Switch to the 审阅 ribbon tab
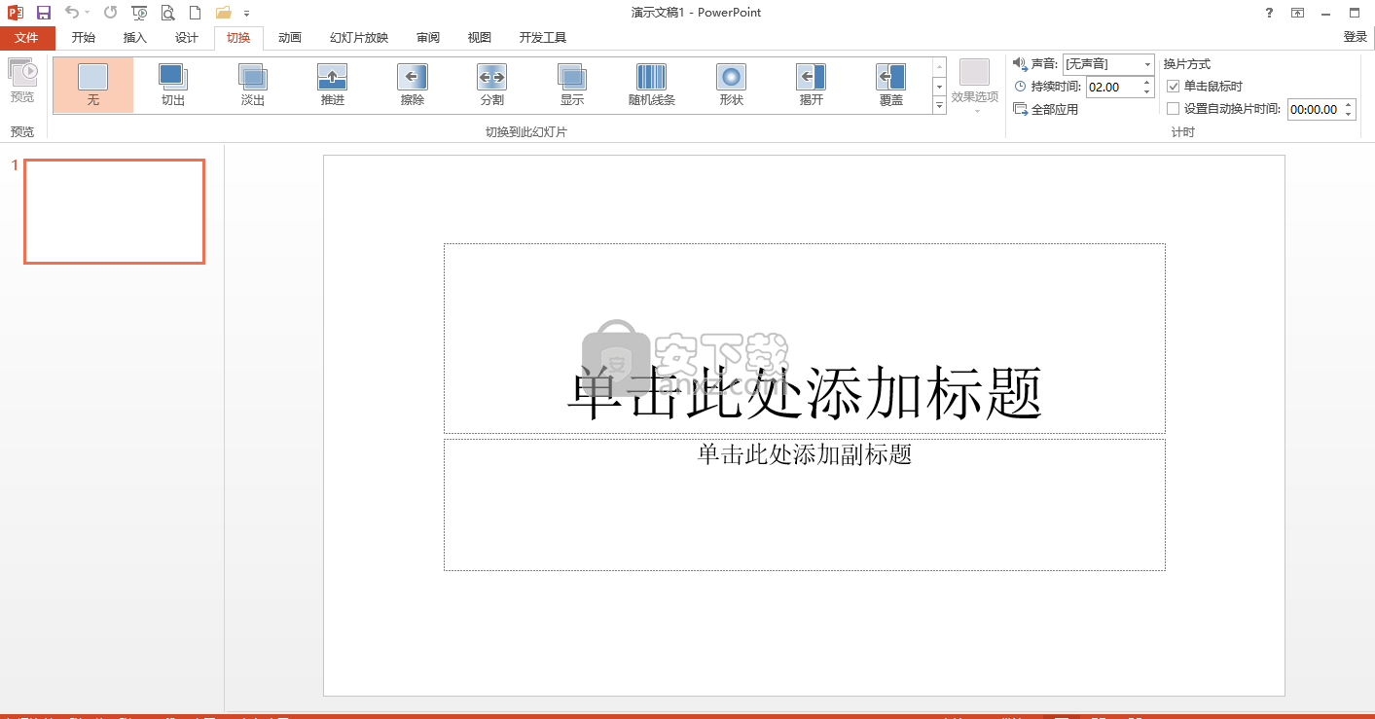This screenshot has height=719, width=1375. point(428,38)
